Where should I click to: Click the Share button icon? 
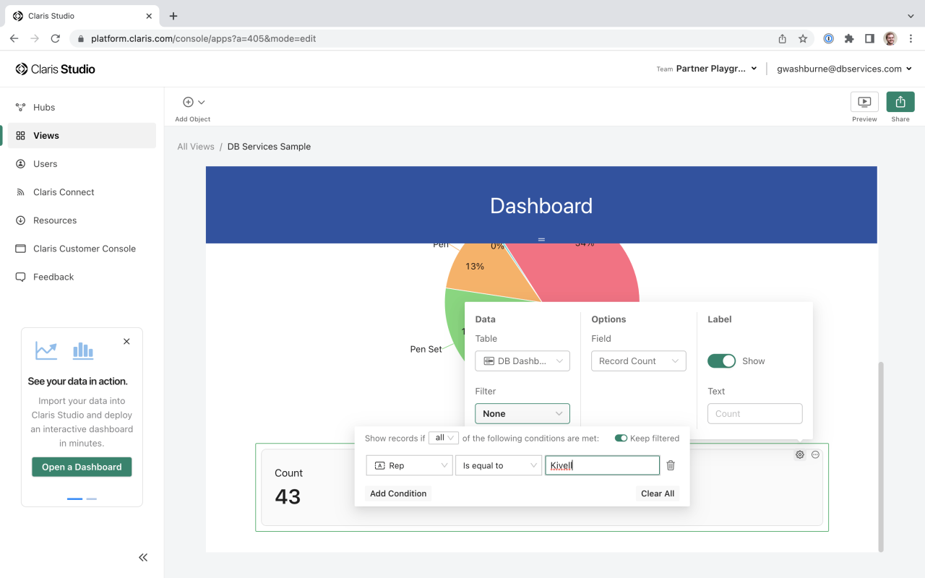[x=900, y=102]
